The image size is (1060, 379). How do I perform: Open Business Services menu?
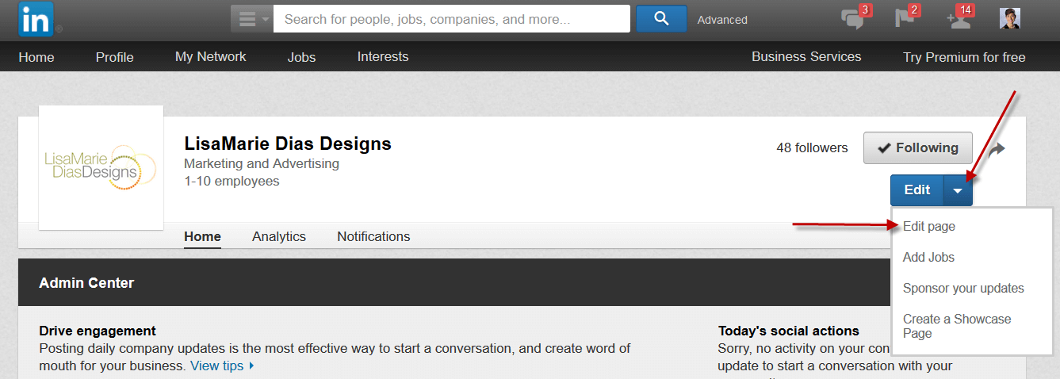[x=806, y=57]
